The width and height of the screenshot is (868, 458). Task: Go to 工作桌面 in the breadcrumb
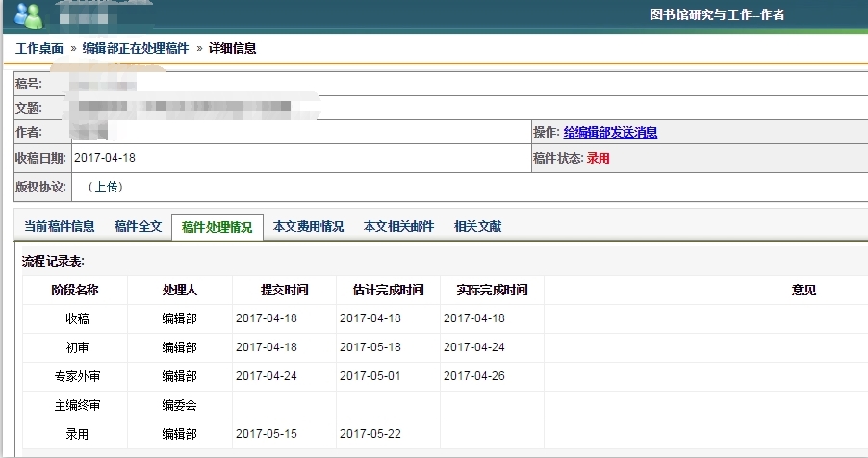[x=39, y=48]
